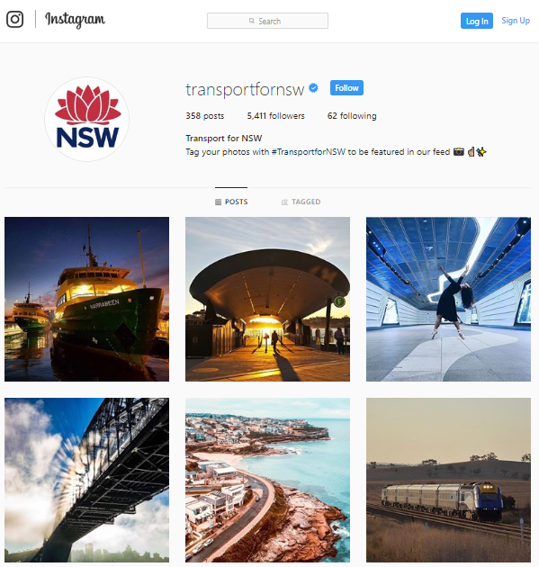Switch to the TAGGED tab
The width and height of the screenshot is (539, 567).
click(301, 202)
